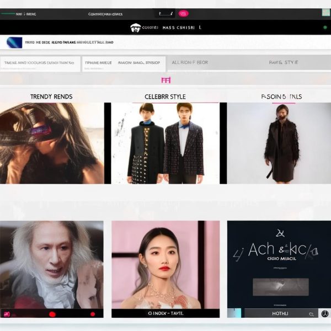Click the pink circular button in top bar
331x331 pixels.
[x=183, y=13]
